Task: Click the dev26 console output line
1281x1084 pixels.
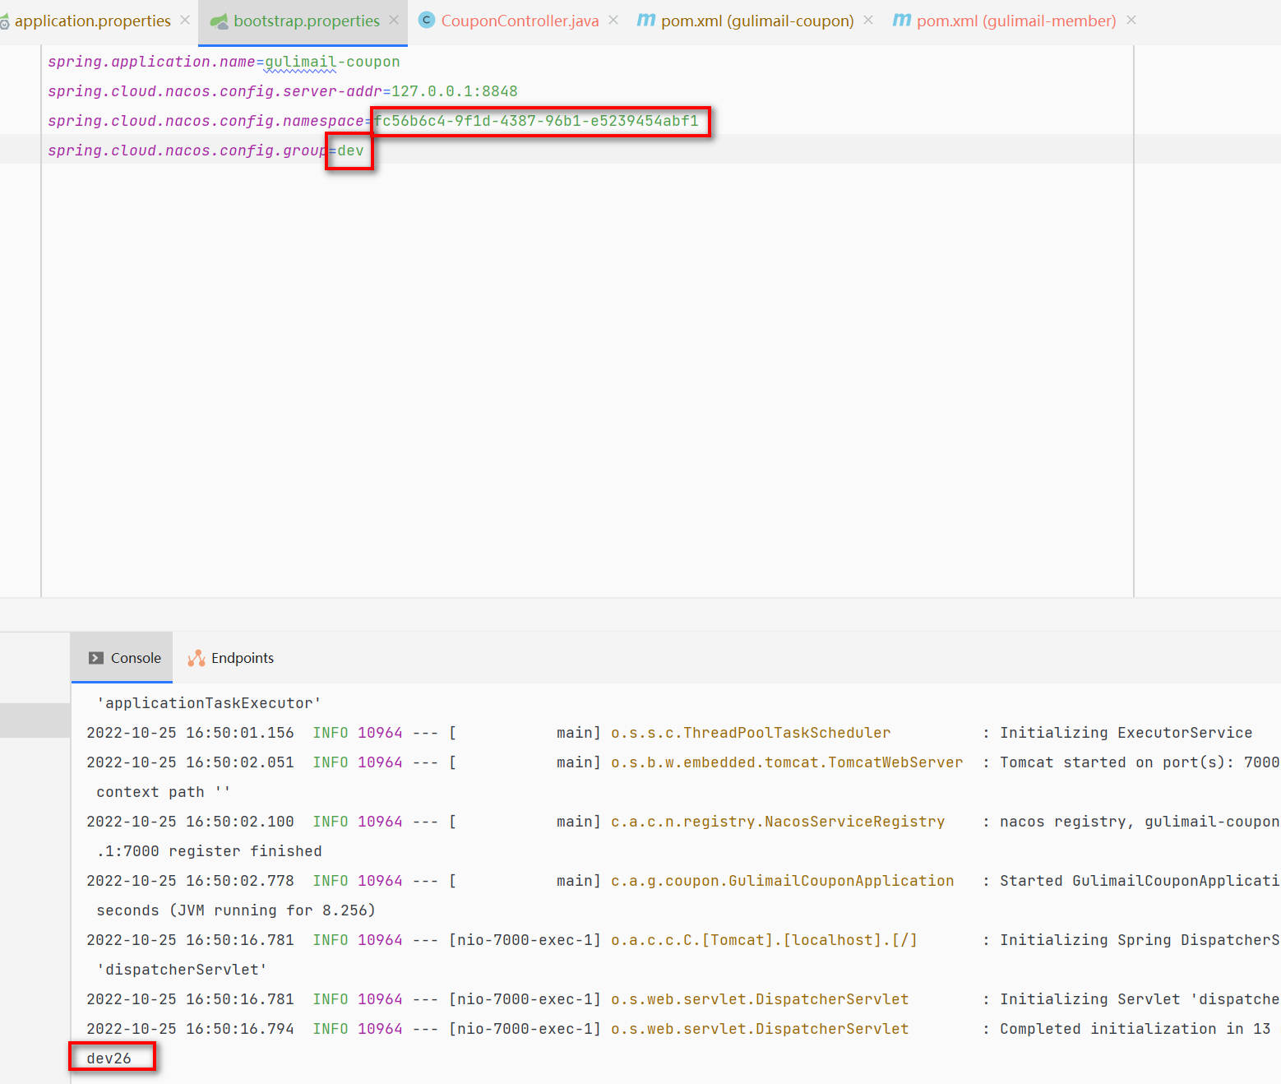Action: tap(109, 1059)
